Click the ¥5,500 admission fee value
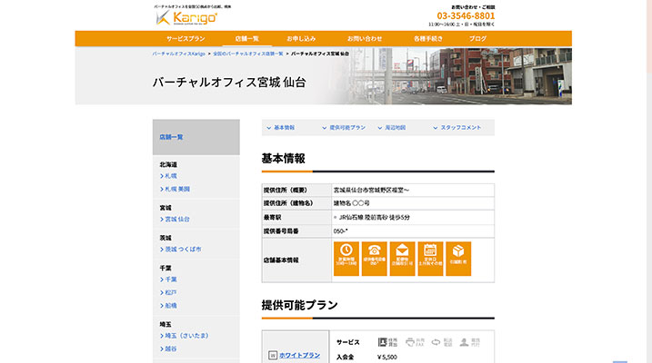The height and width of the screenshot is (363, 652). pos(387,357)
